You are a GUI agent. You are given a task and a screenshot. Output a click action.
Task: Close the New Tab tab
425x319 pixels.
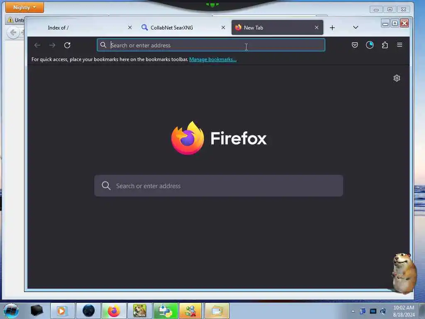pyautogui.click(x=316, y=28)
